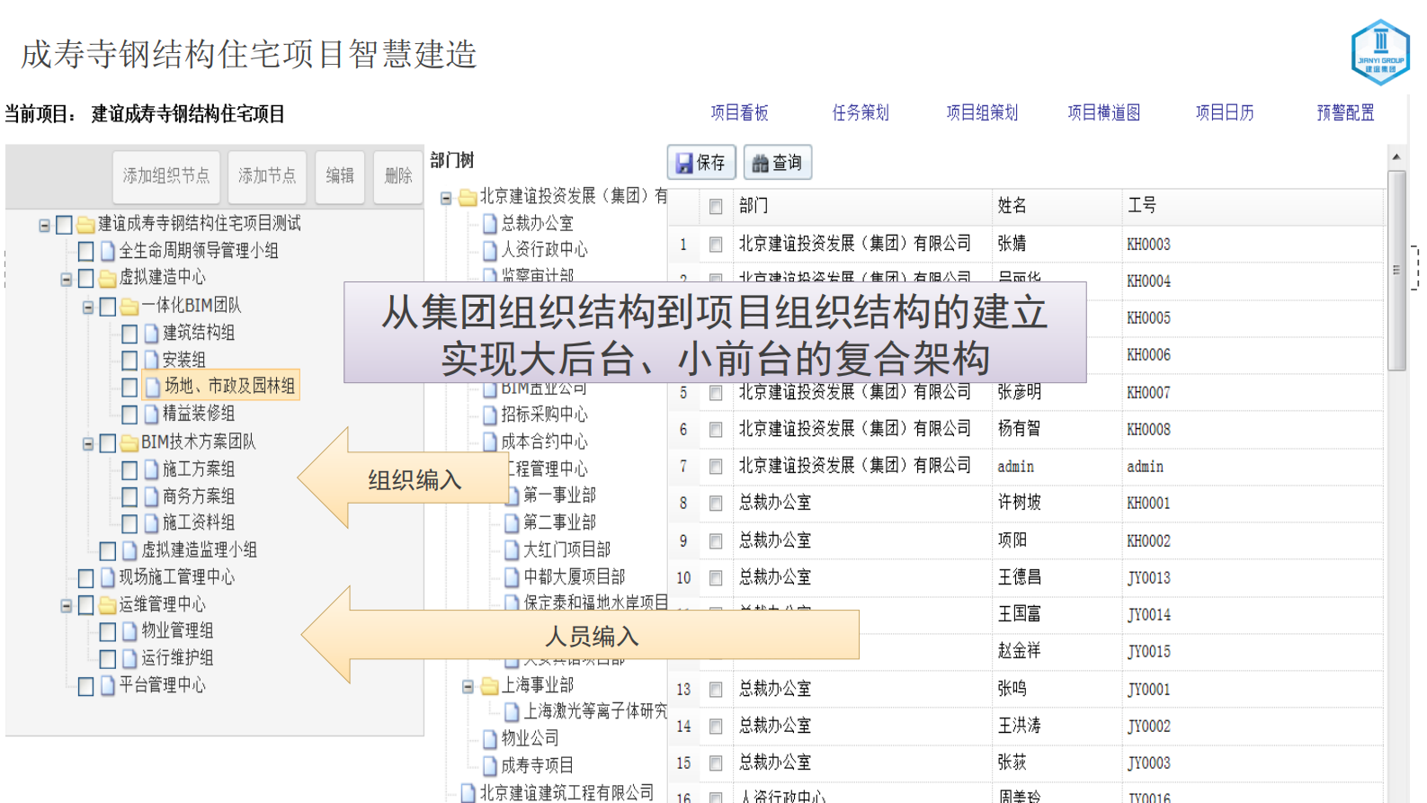Click document icon beside 运行维护组
1427x803 pixels.
129,658
